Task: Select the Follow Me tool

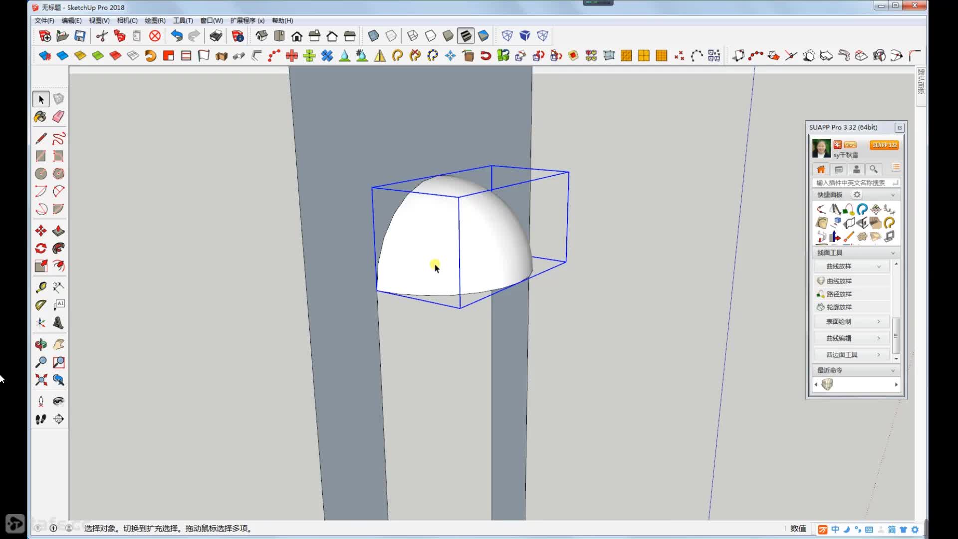Action: tap(58, 248)
